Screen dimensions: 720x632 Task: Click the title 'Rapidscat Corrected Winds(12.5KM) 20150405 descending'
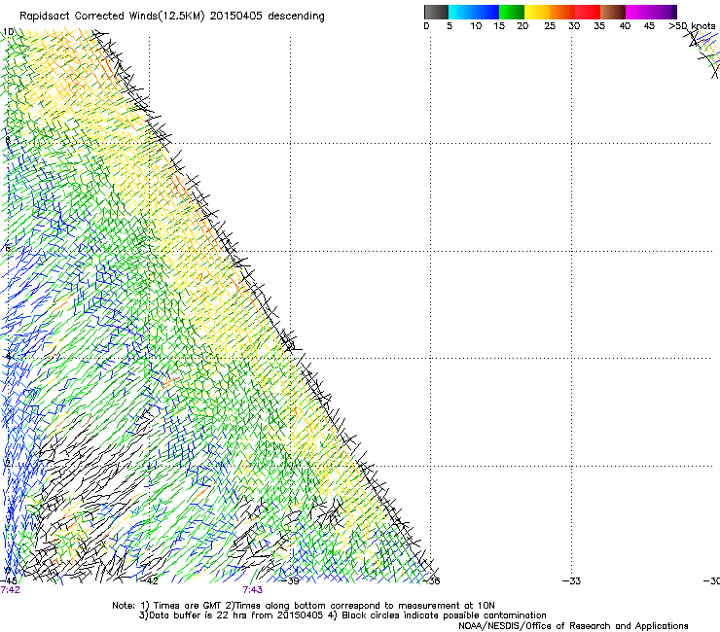pos(172,17)
